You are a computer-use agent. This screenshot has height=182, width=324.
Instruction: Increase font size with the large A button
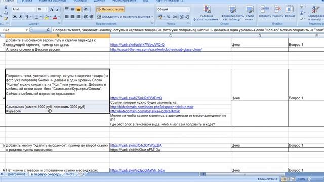click(52, 9)
